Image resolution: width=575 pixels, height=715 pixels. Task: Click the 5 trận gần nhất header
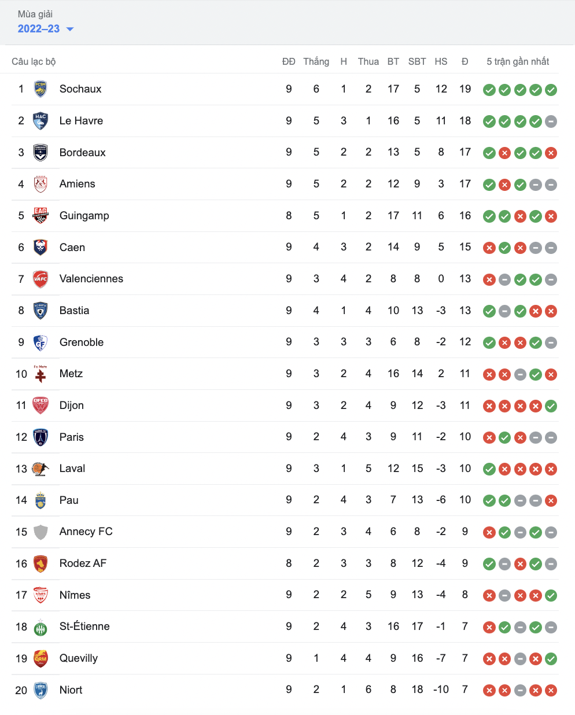(518, 62)
